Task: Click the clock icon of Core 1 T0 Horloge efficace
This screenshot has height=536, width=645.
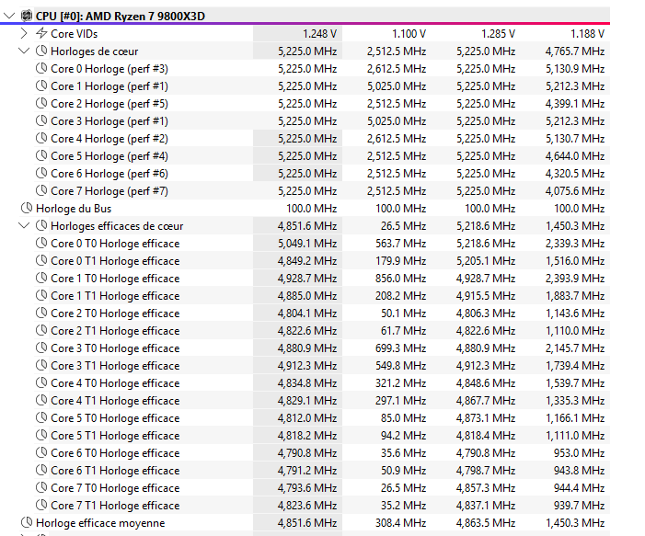Action: [x=41, y=278]
